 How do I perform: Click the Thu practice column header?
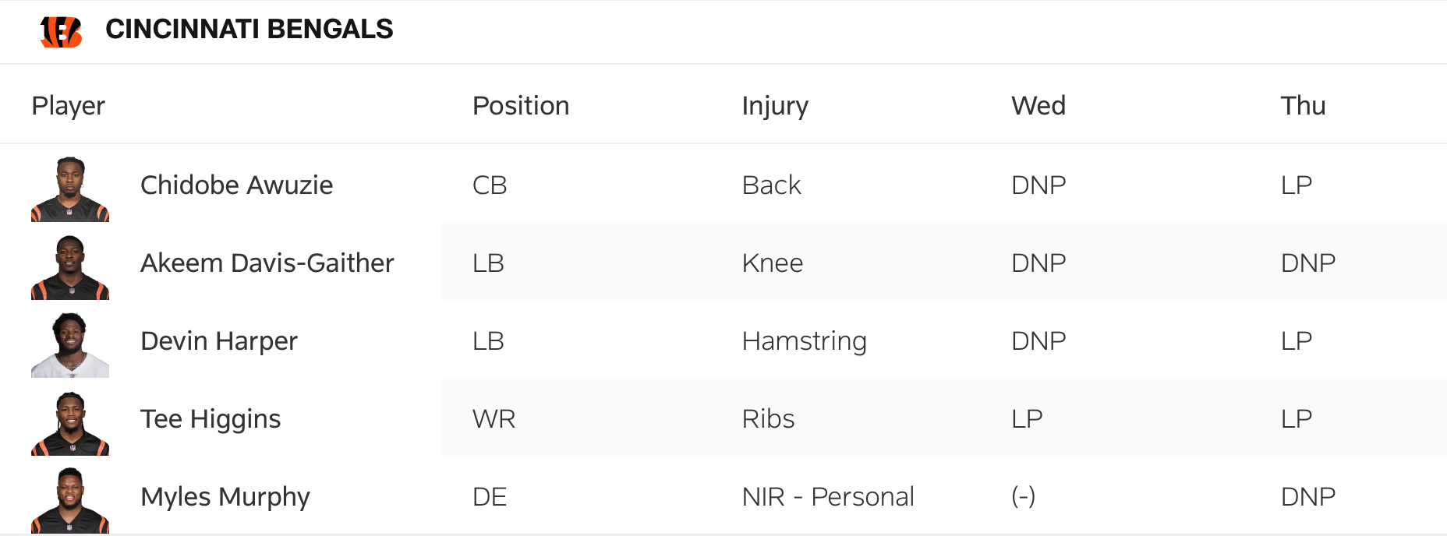coord(1303,106)
